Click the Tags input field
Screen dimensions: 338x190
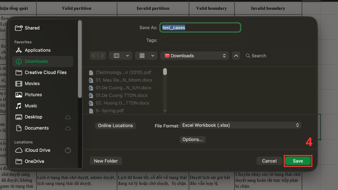click(x=200, y=40)
